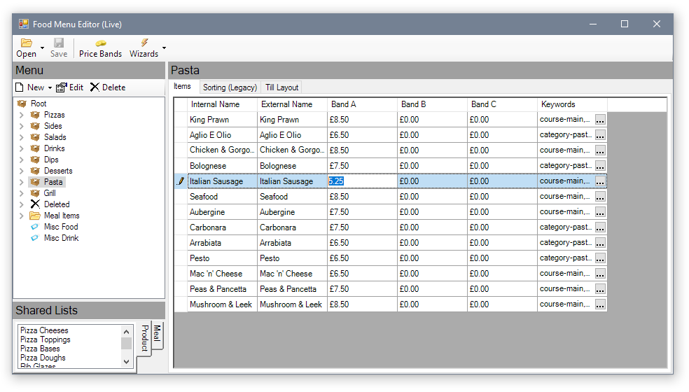689x392 pixels.
Task: Expand the Pizzas tree node
Action: pyautogui.click(x=21, y=115)
